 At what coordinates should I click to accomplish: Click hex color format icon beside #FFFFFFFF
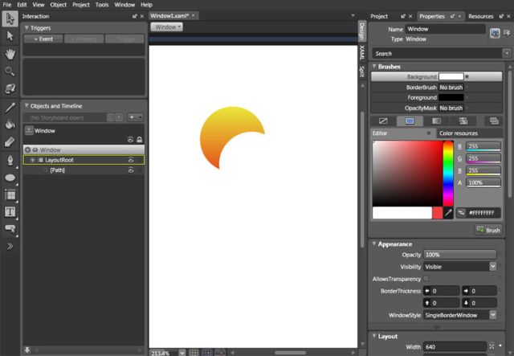[x=461, y=213]
